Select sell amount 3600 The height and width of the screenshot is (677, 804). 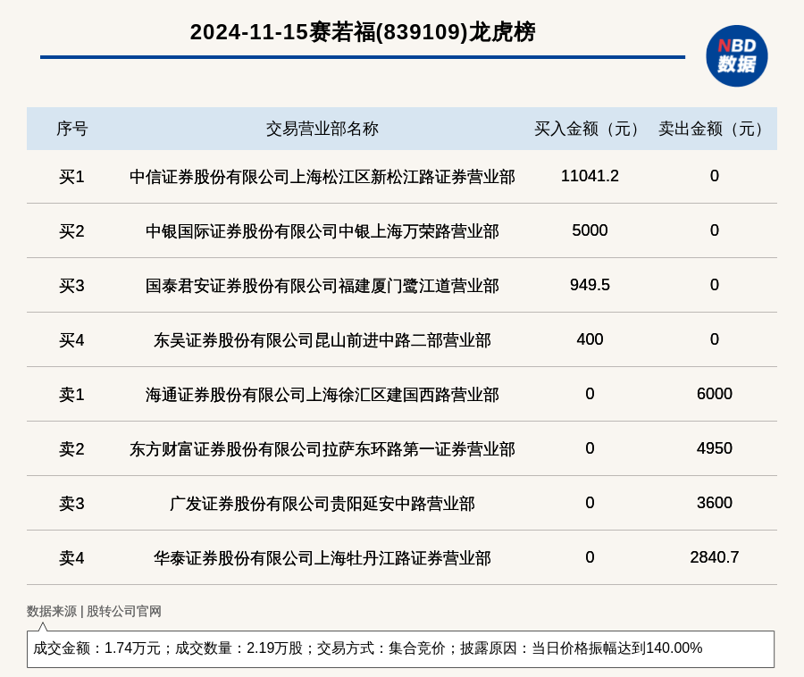(715, 503)
